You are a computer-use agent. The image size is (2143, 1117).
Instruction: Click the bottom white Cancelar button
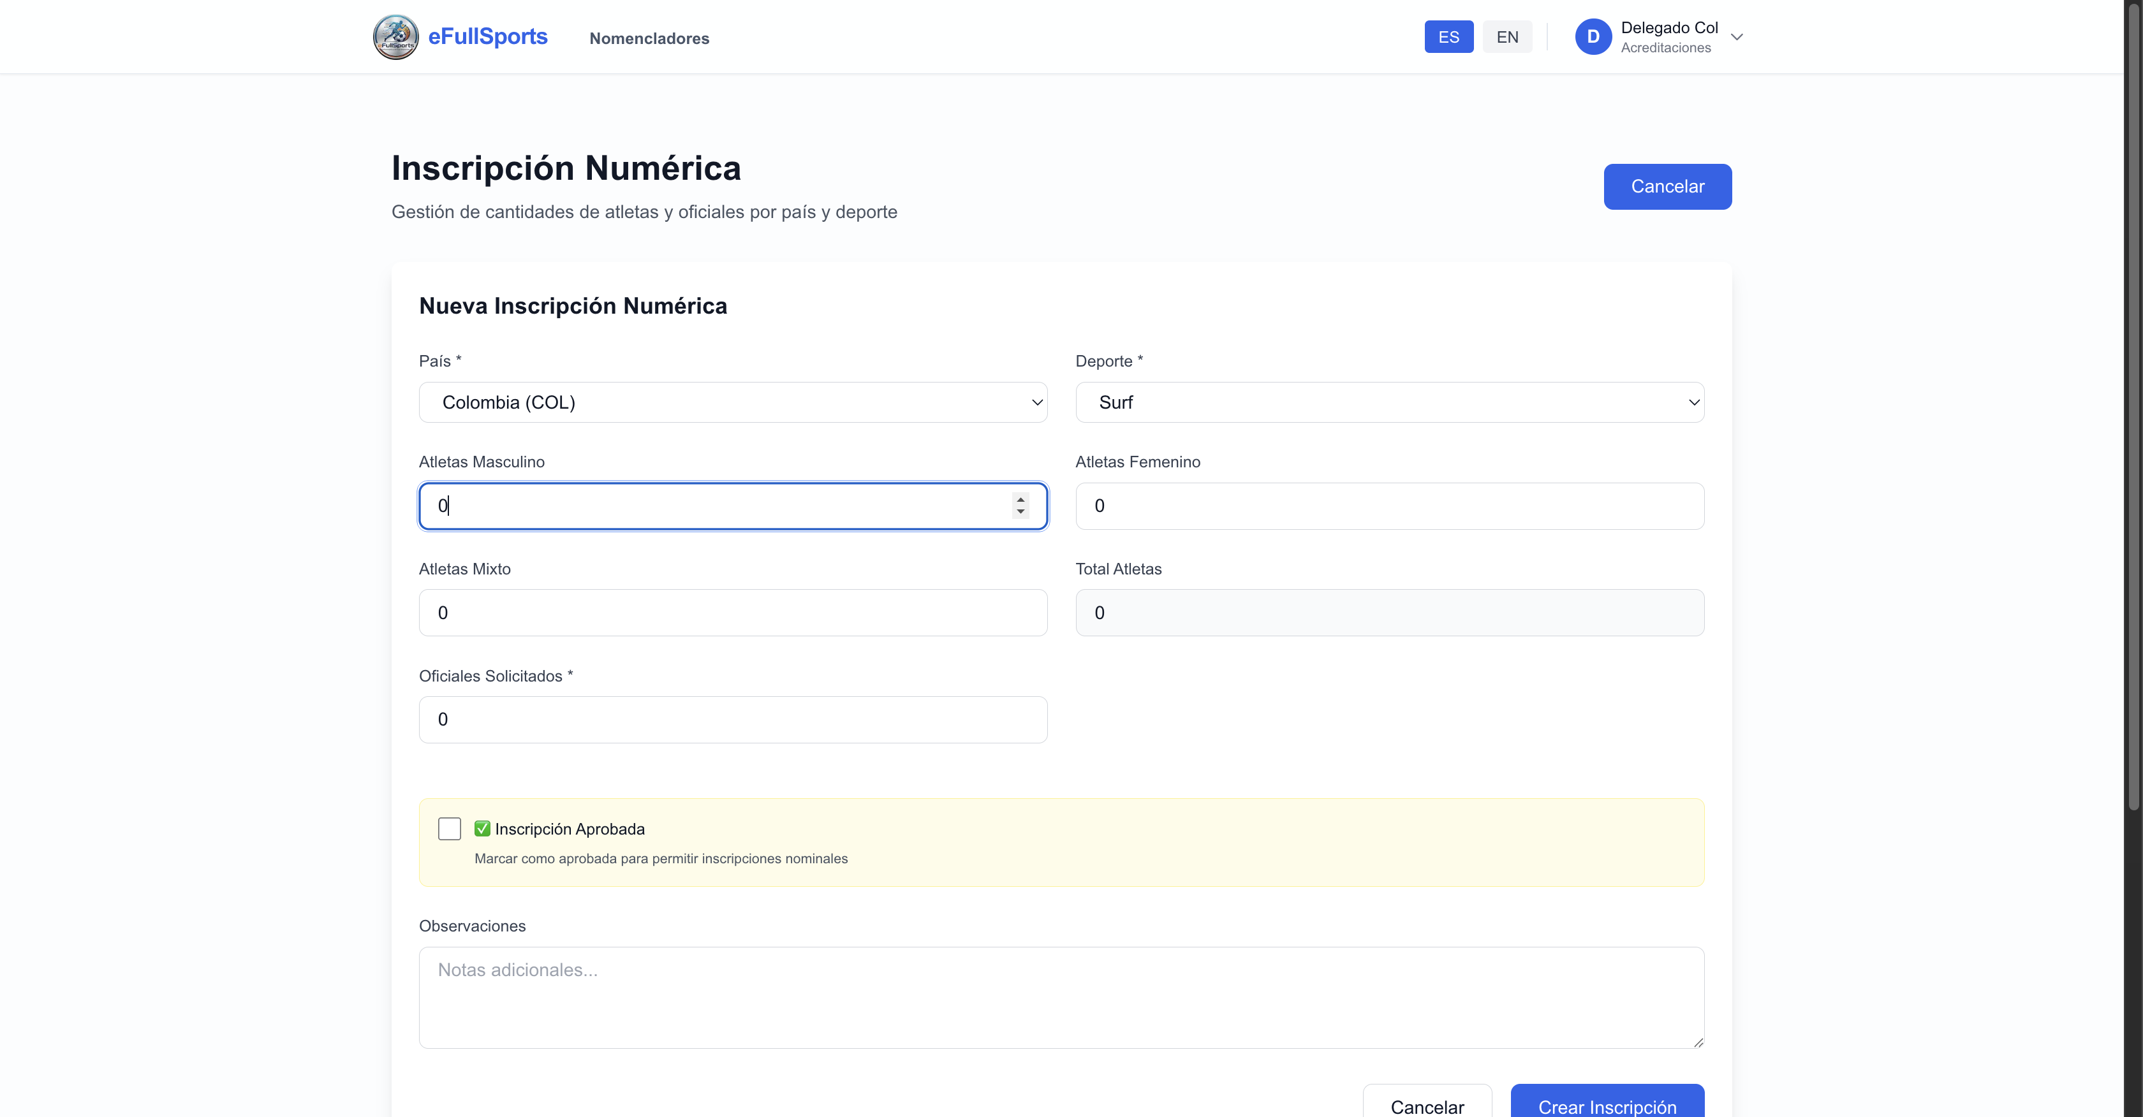click(x=1427, y=1104)
